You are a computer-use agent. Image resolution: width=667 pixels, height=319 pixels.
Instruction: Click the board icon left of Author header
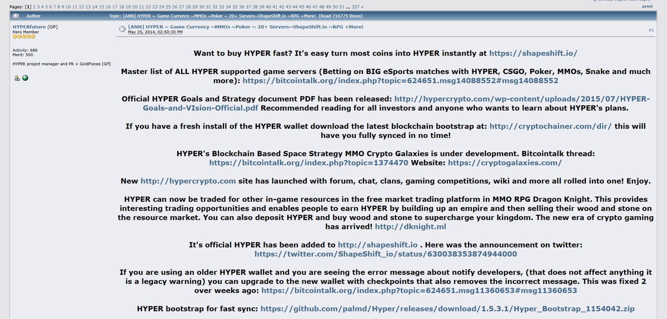[x=16, y=16]
